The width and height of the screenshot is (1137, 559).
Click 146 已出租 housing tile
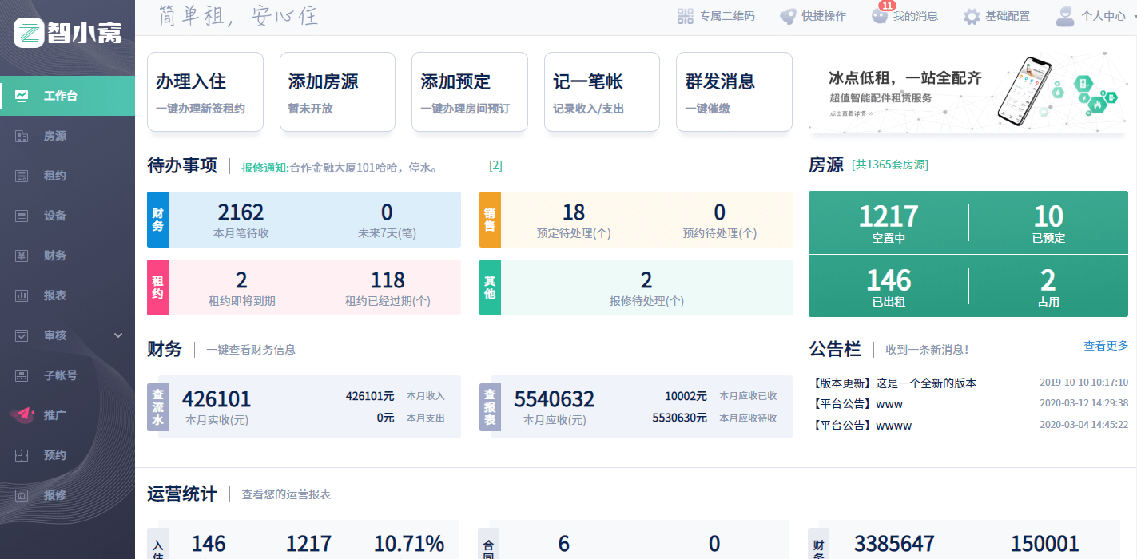(x=889, y=286)
